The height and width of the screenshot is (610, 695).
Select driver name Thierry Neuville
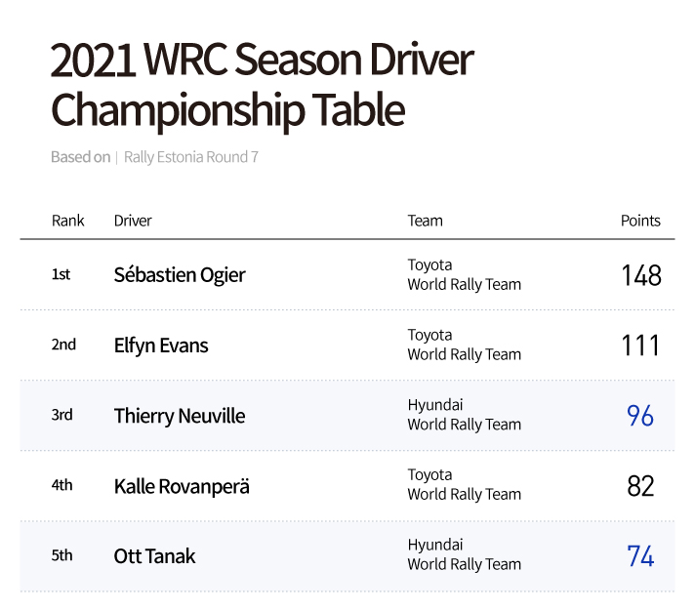(180, 416)
